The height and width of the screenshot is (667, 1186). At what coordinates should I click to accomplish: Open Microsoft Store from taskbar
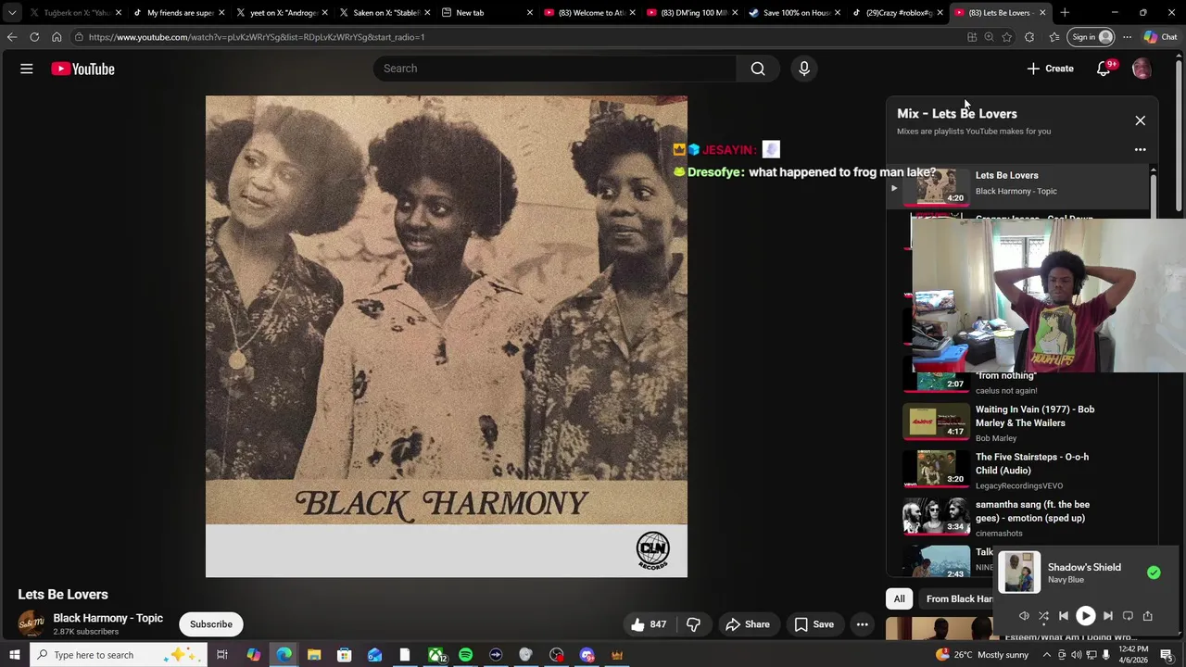(344, 655)
